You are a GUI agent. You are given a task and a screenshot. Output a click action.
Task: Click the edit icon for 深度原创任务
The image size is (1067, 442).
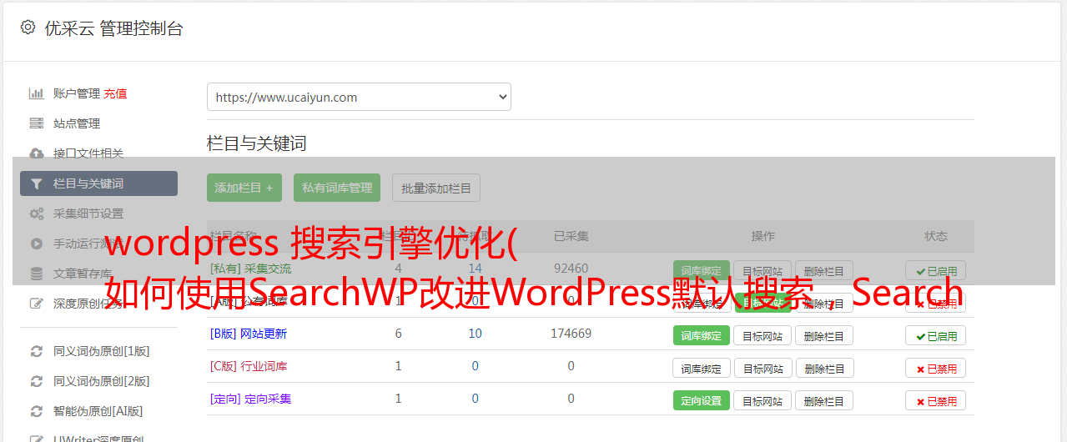pos(36,304)
